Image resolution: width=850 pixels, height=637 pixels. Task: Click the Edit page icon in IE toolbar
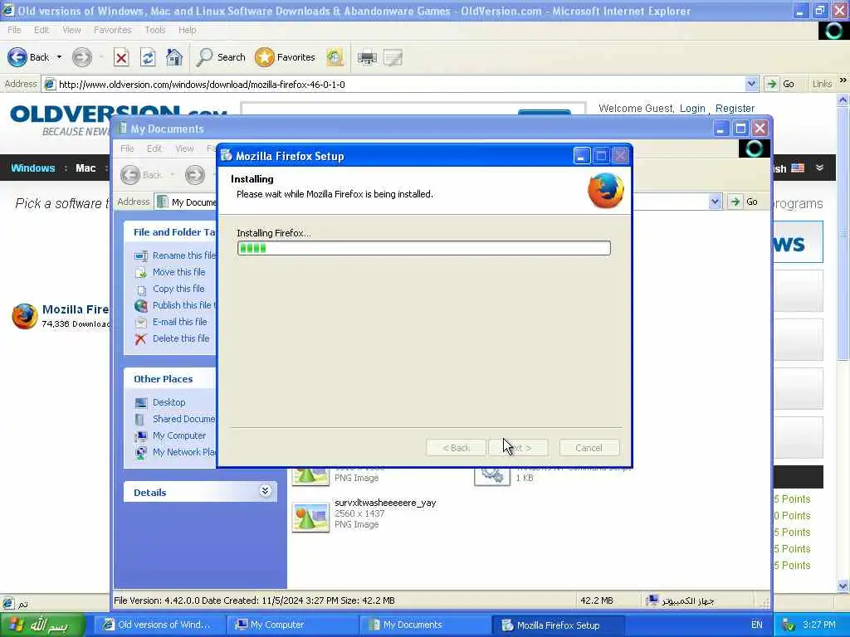click(393, 57)
